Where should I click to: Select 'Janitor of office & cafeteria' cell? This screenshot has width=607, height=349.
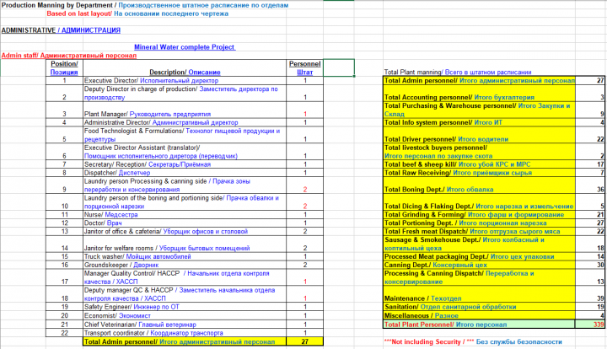[x=185, y=231]
